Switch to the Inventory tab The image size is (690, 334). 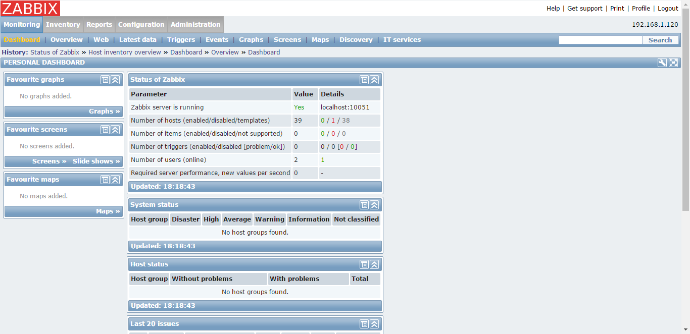point(63,24)
